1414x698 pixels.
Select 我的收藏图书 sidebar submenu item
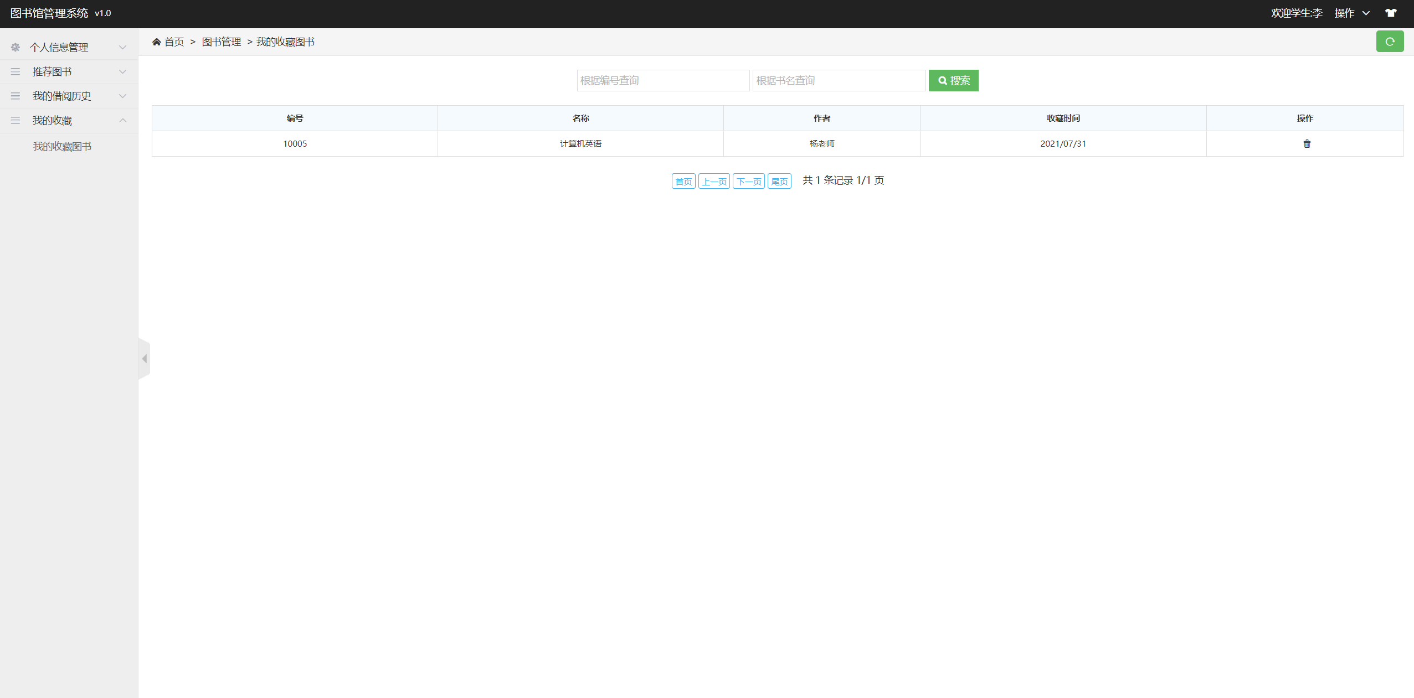coord(62,147)
